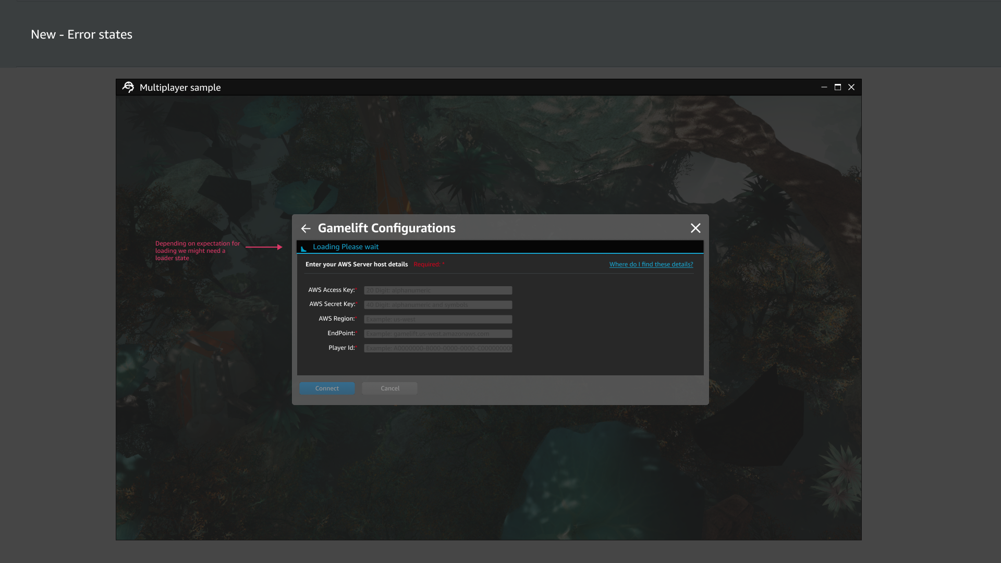The width and height of the screenshot is (1001, 563).
Task: Click the Cancel button
Action: [390, 388]
